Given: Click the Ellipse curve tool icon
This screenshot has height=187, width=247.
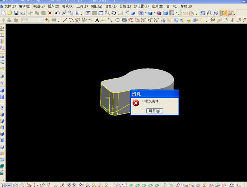Looking at the screenshot, I should pyautogui.click(x=118, y=20).
